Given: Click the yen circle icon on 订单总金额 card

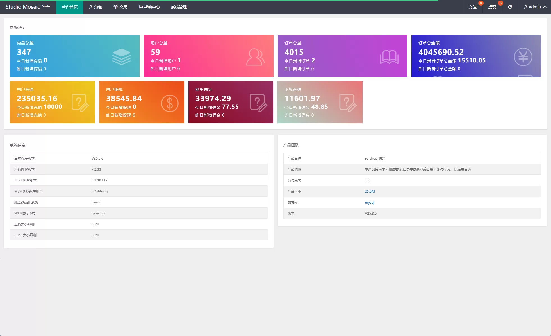Looking at the screenshot, I should 523,57.
